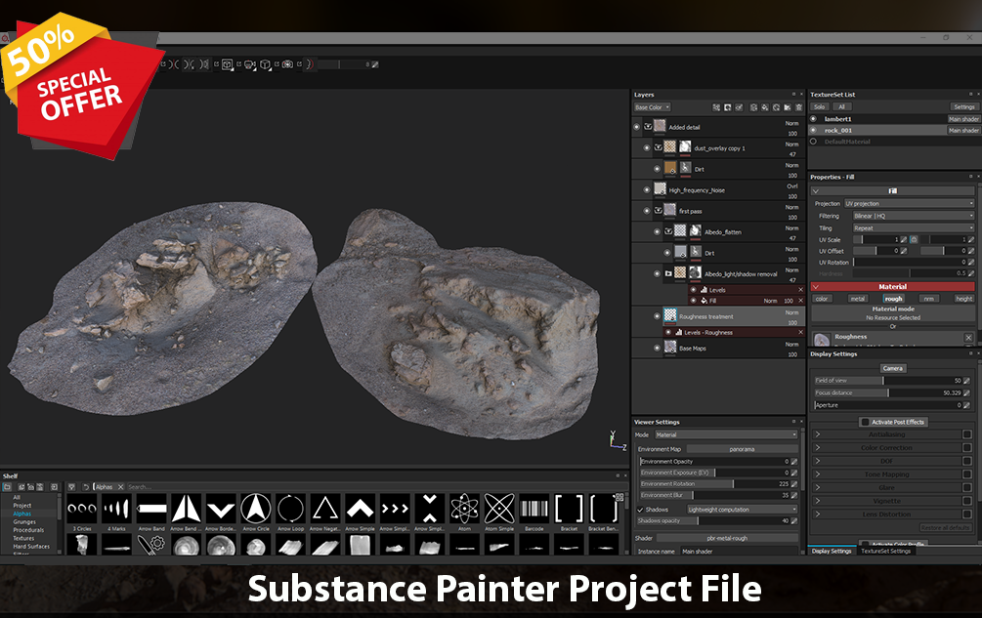
Task: Remove the Alphas filter tag in Shelf
Action: tap(121, 486)
